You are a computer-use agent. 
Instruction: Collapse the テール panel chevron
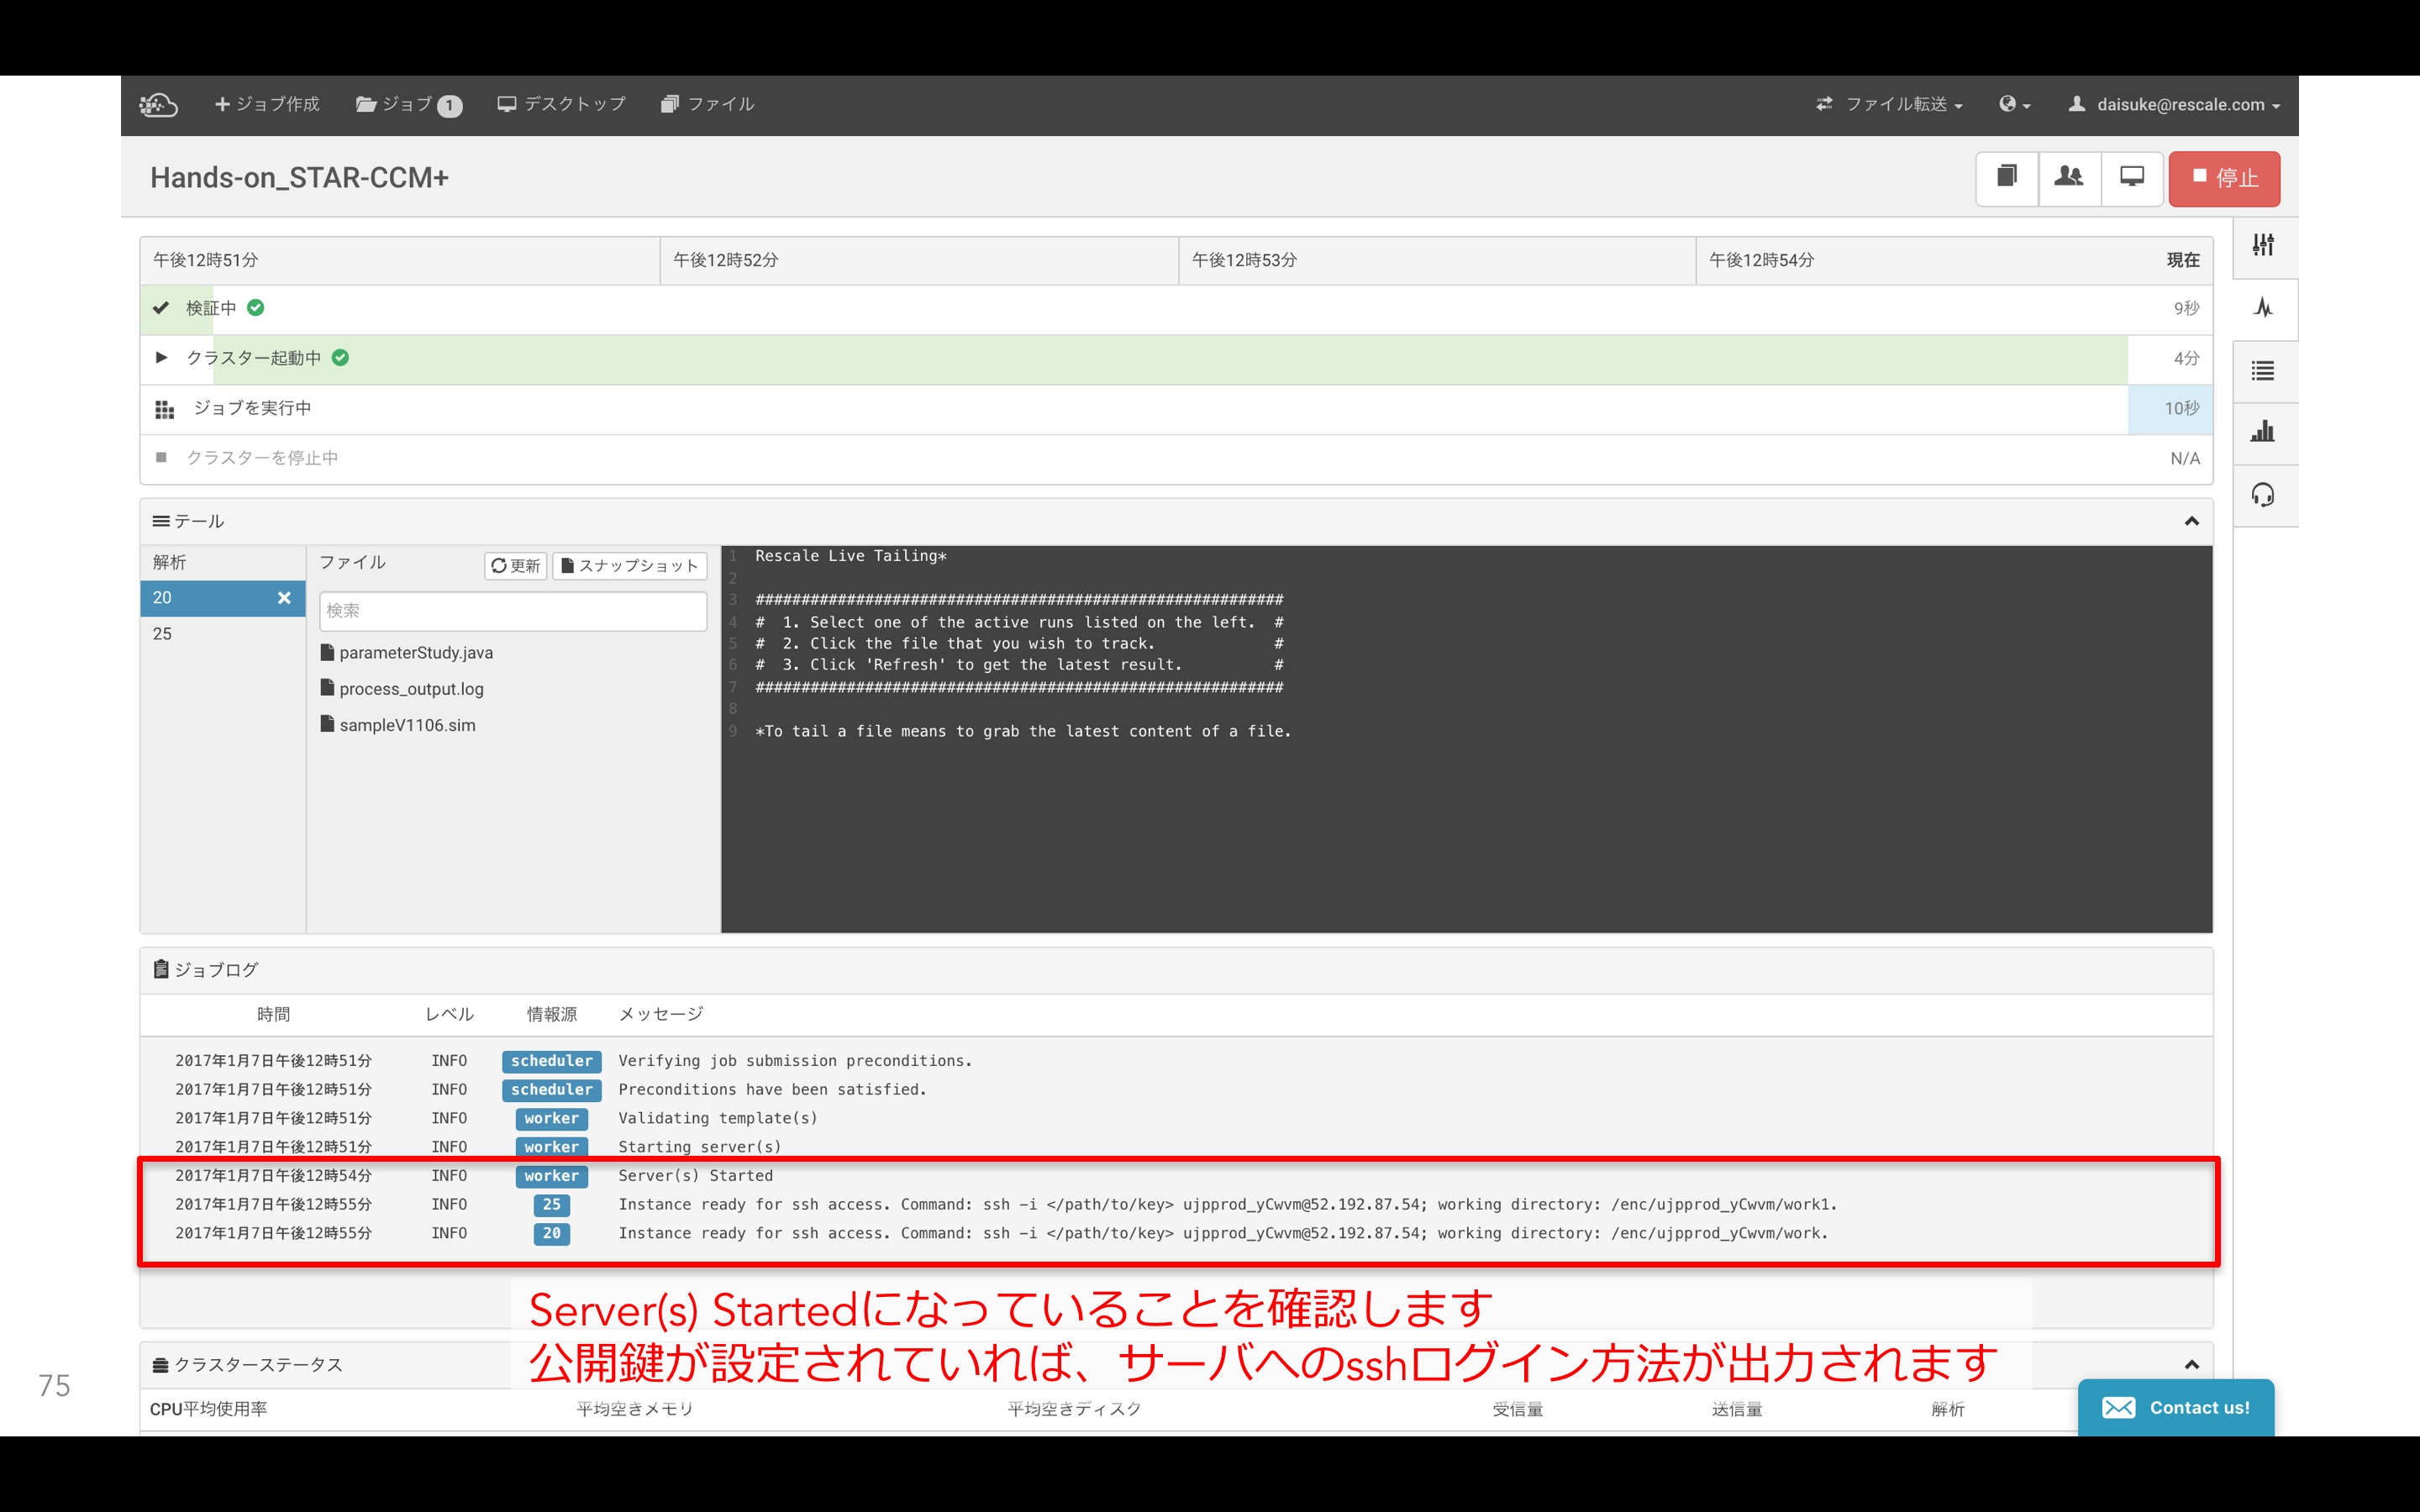(x=2191, y=521)
